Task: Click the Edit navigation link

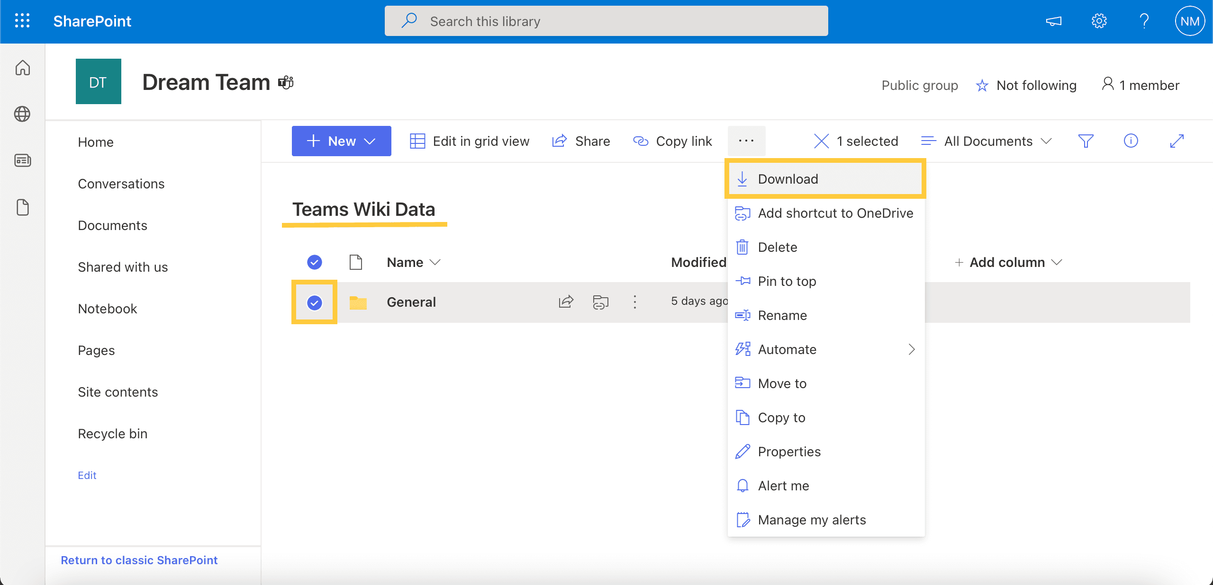Action: tap(87, 475)
